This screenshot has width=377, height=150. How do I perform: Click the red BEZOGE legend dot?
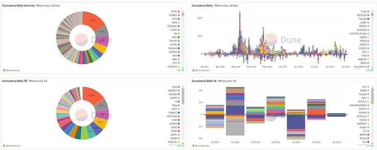click(369, 15)
